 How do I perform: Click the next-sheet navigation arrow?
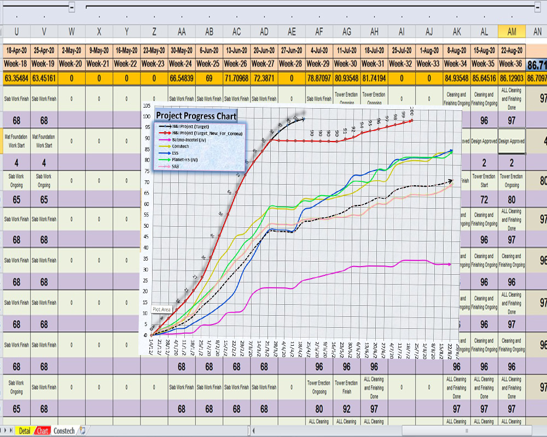coord(5,430)
